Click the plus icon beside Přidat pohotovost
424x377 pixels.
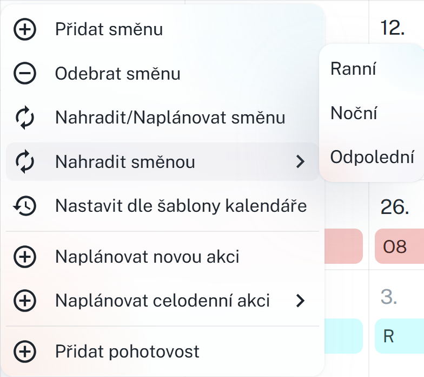(x=24, y=352)
